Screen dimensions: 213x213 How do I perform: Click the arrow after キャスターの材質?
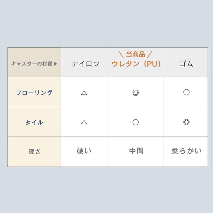tap(55, 63)
